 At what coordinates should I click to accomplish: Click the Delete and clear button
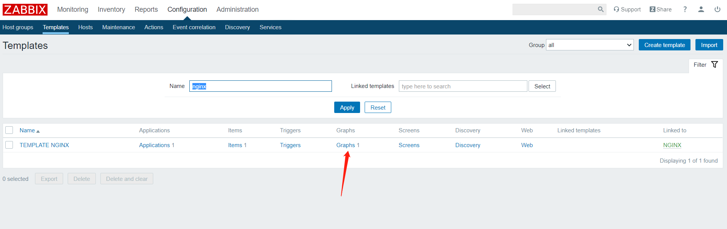pos(127,179)
